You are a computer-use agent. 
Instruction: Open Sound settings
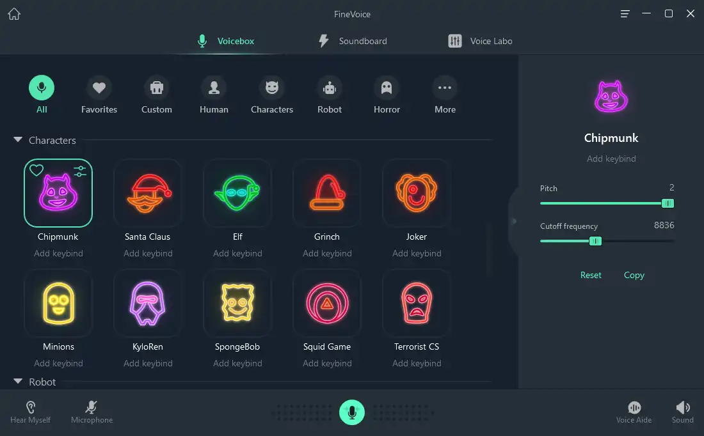[682, 412]
